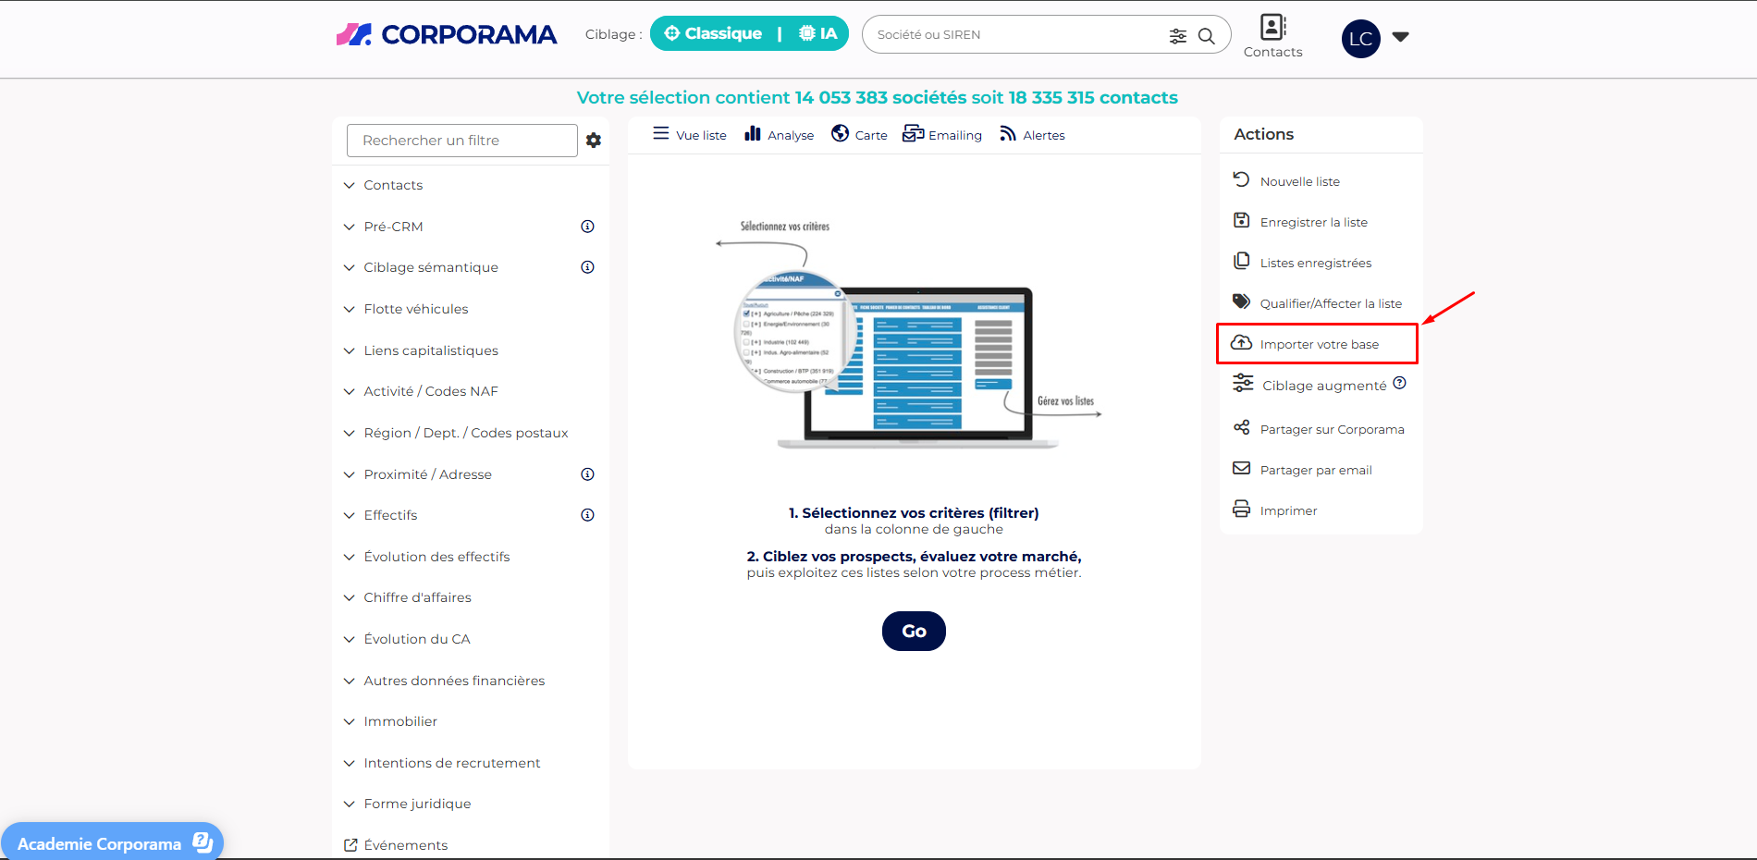
Task: Click the Proximité / Adresse info icon
Action: pos(587,474)
